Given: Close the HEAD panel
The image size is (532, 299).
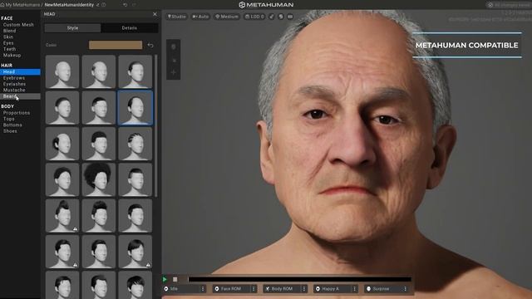Looking at the screenshot, I should coord(155,14).
